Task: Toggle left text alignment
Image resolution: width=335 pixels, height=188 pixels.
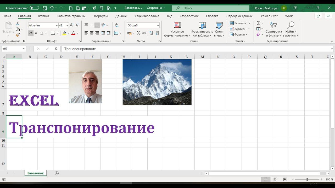Action: [86, 33]
